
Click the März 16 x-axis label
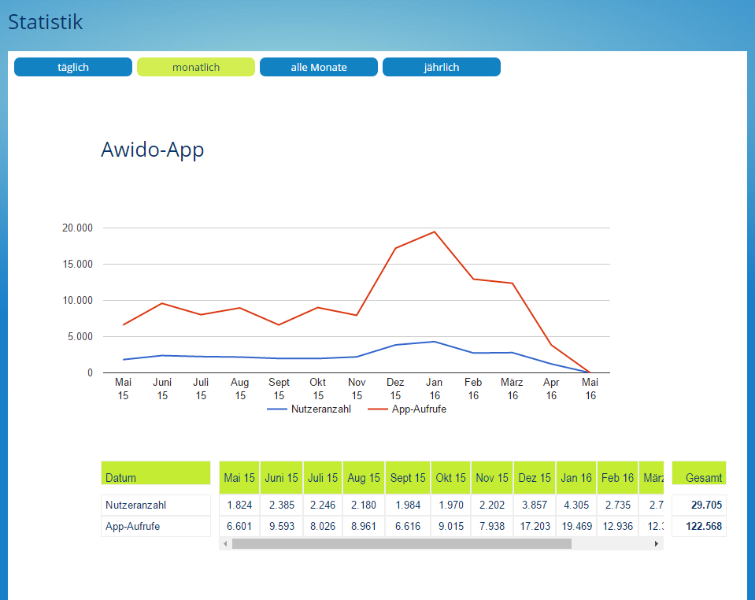pos(512,389)
